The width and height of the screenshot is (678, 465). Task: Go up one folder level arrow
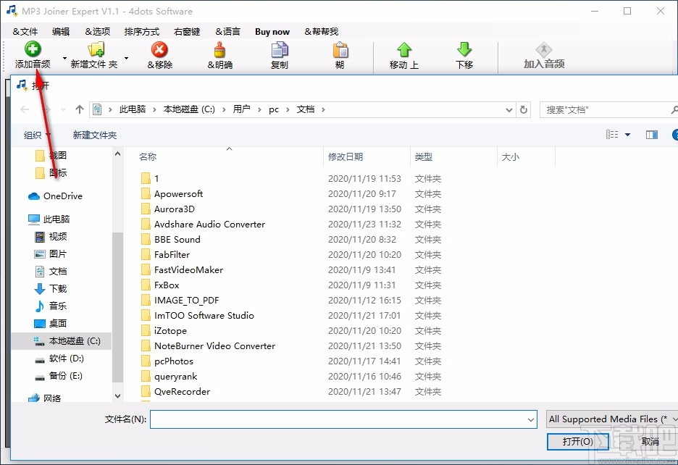(x=80, y=109)
